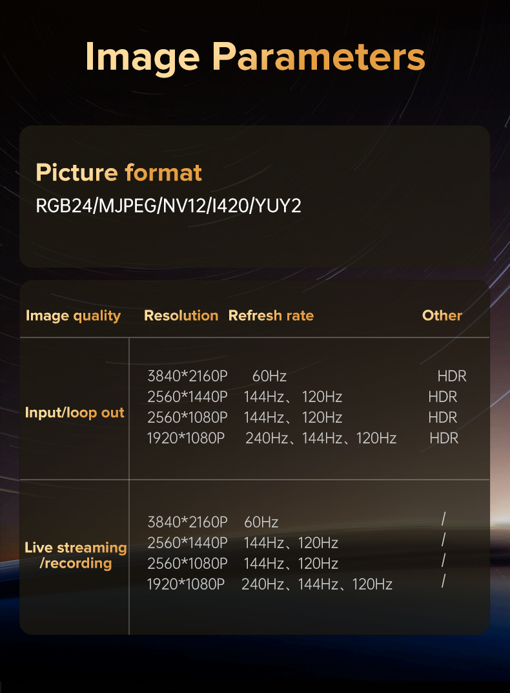Click the Refresh rate column header

(271, 315)
